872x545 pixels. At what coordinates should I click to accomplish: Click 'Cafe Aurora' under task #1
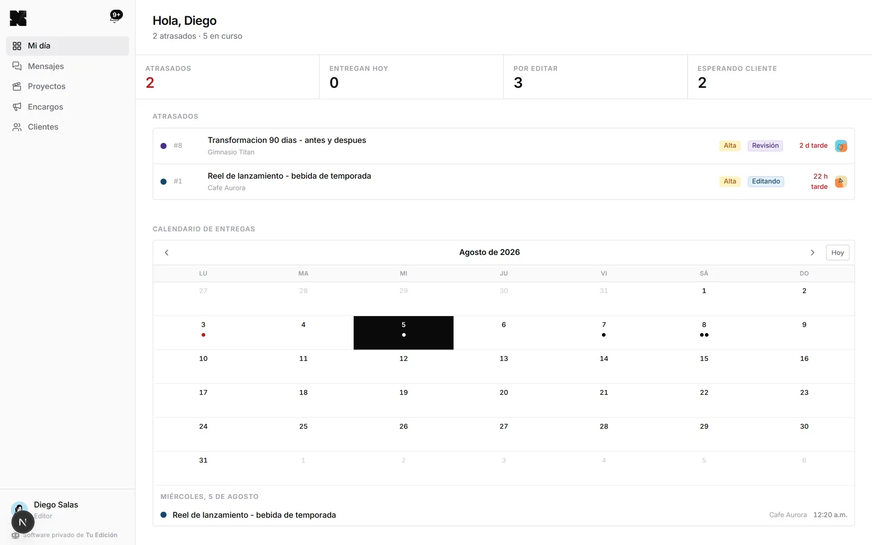point(226,188)
